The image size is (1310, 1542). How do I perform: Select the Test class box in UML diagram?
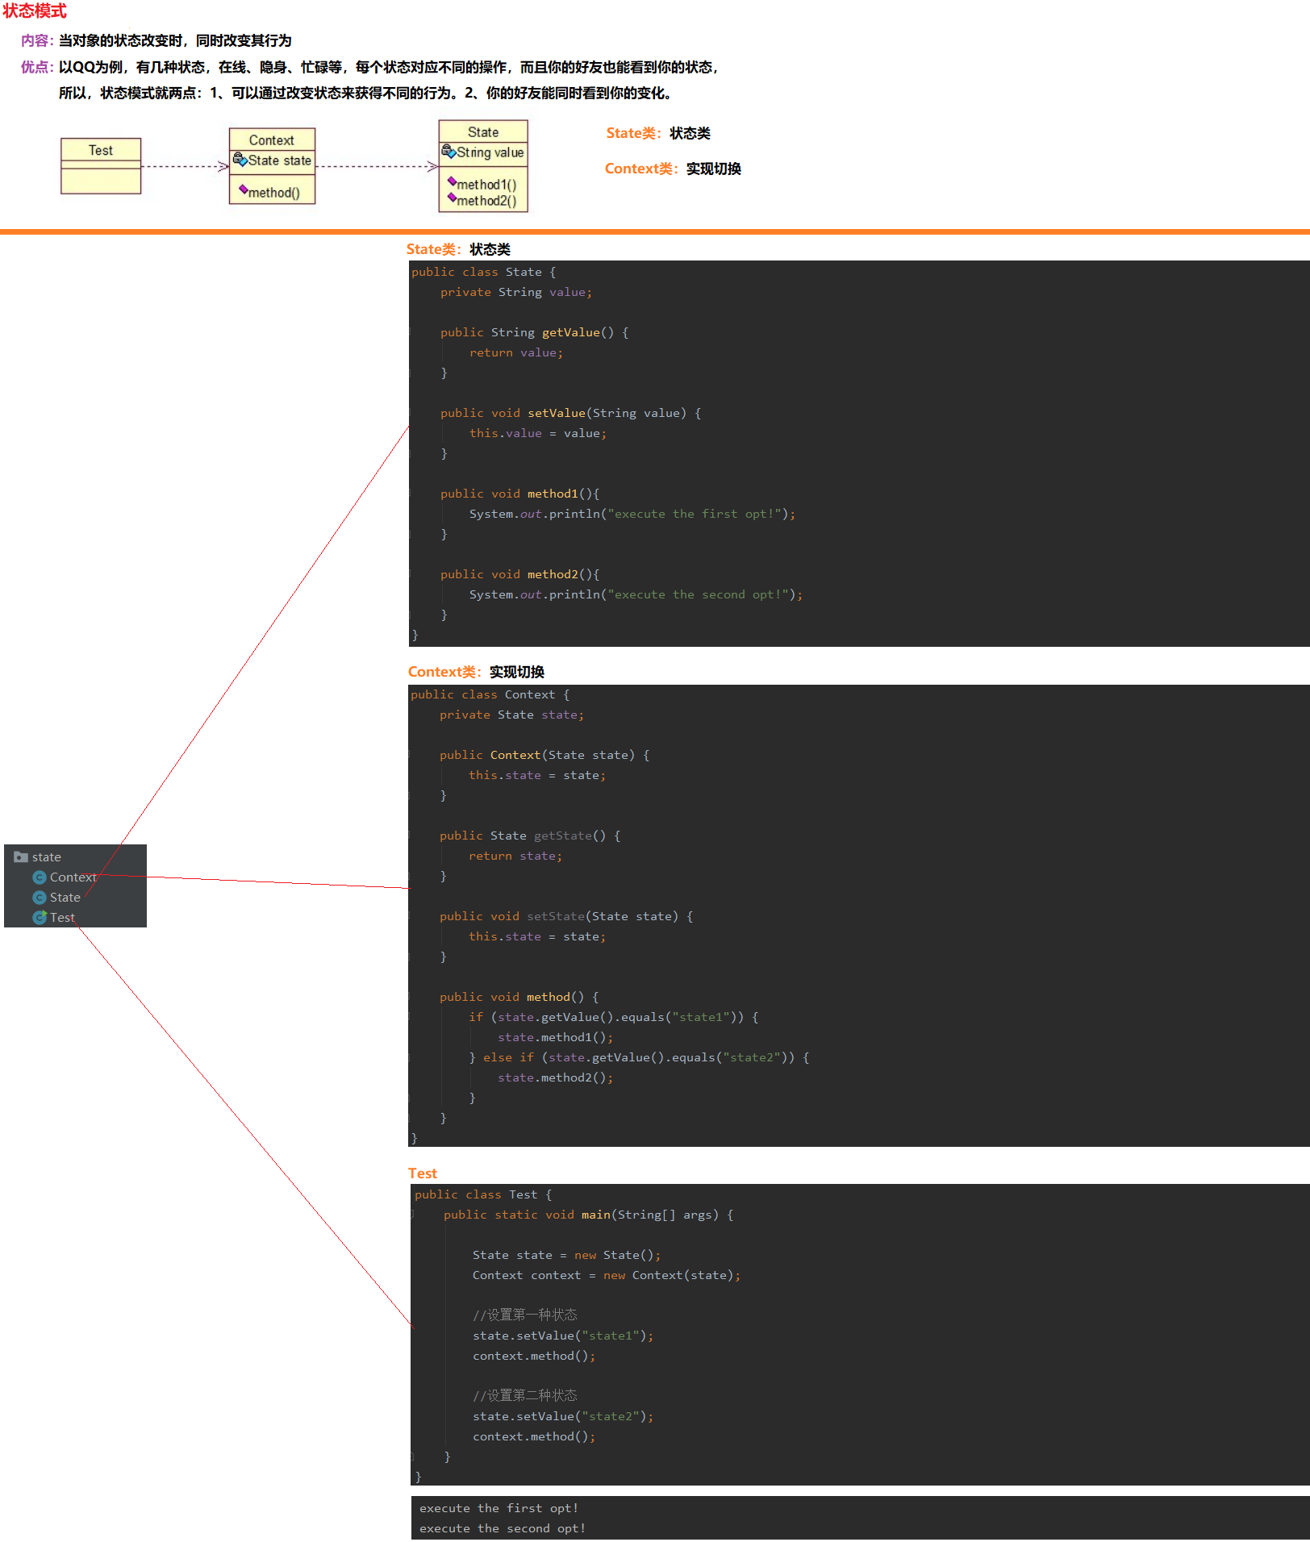pyautogui.click(x=101, y=166)
